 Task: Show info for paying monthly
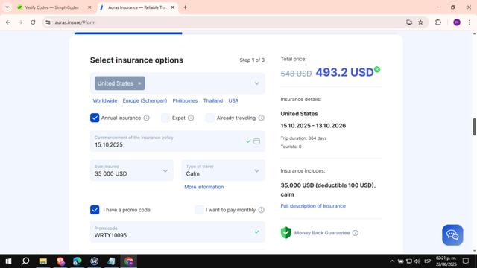pos(262,210)
